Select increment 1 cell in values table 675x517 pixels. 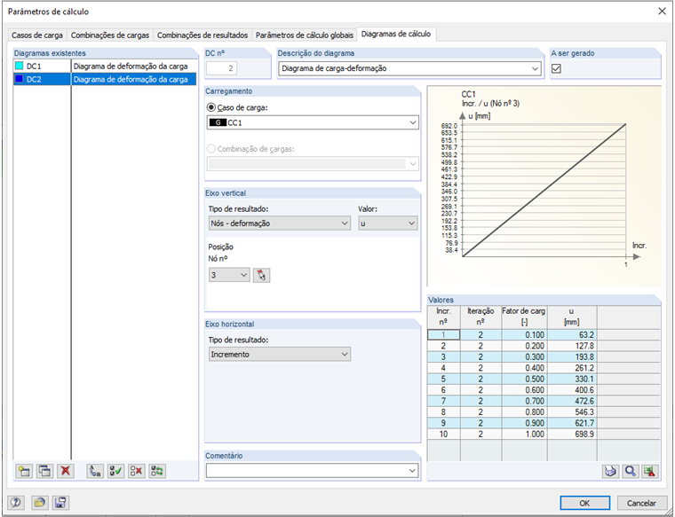point(443,335)
